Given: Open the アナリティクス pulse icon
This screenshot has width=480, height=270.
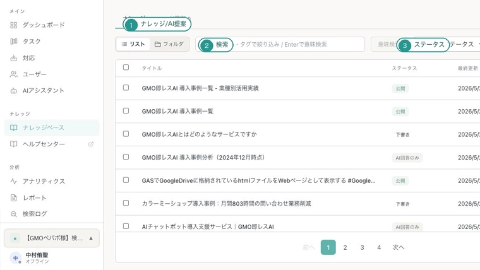Looking at the screenshot, I should (x=13, y=181).
